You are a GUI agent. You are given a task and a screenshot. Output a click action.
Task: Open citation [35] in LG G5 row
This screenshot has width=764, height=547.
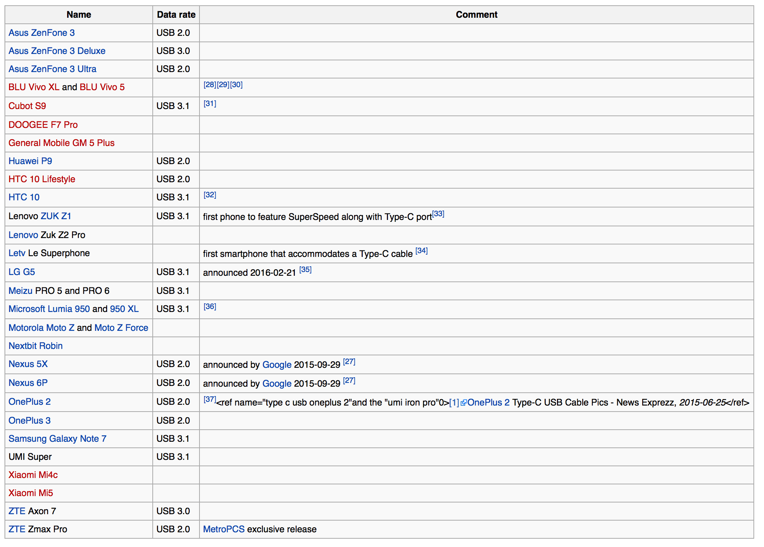[x=305, y=269]
